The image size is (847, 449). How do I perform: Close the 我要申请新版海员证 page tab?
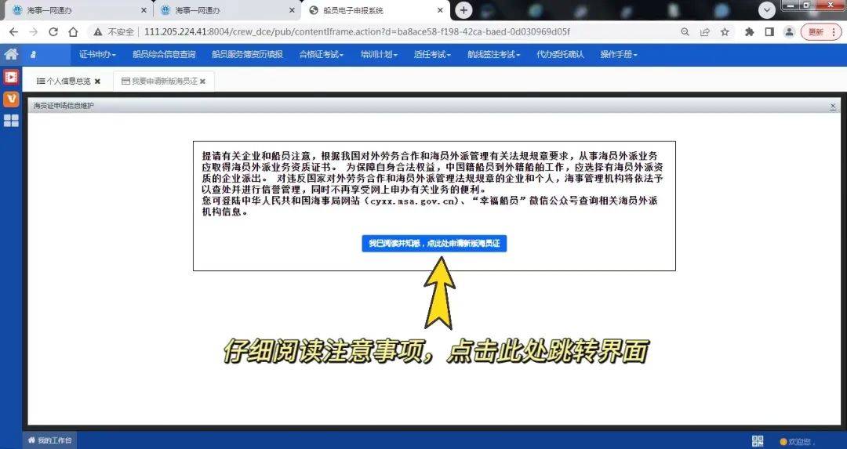click(202, 81)
